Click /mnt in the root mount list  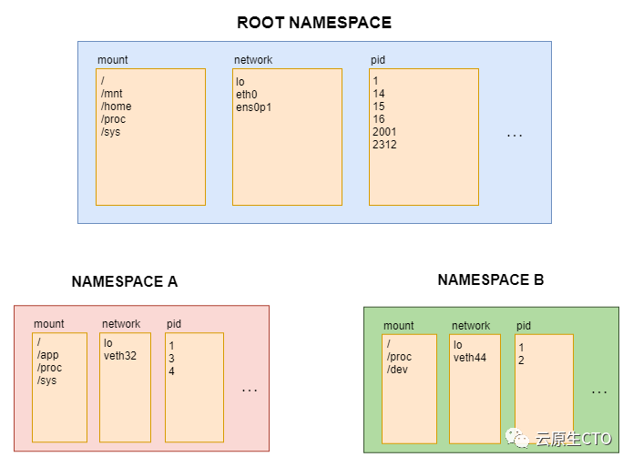point(112,94)
